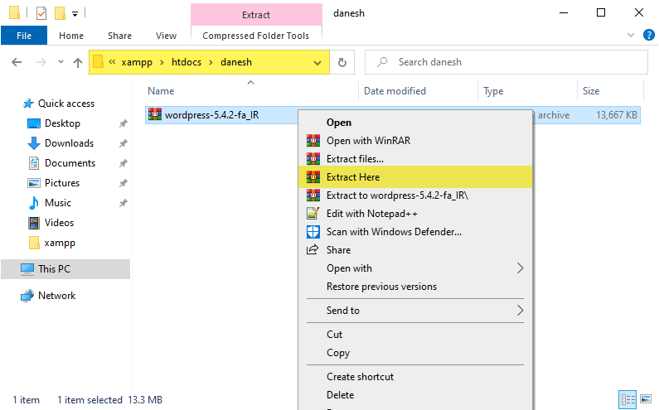659x410 pixels.
Task: Switch to the Details view layout icon
Action: coord(628,399)
